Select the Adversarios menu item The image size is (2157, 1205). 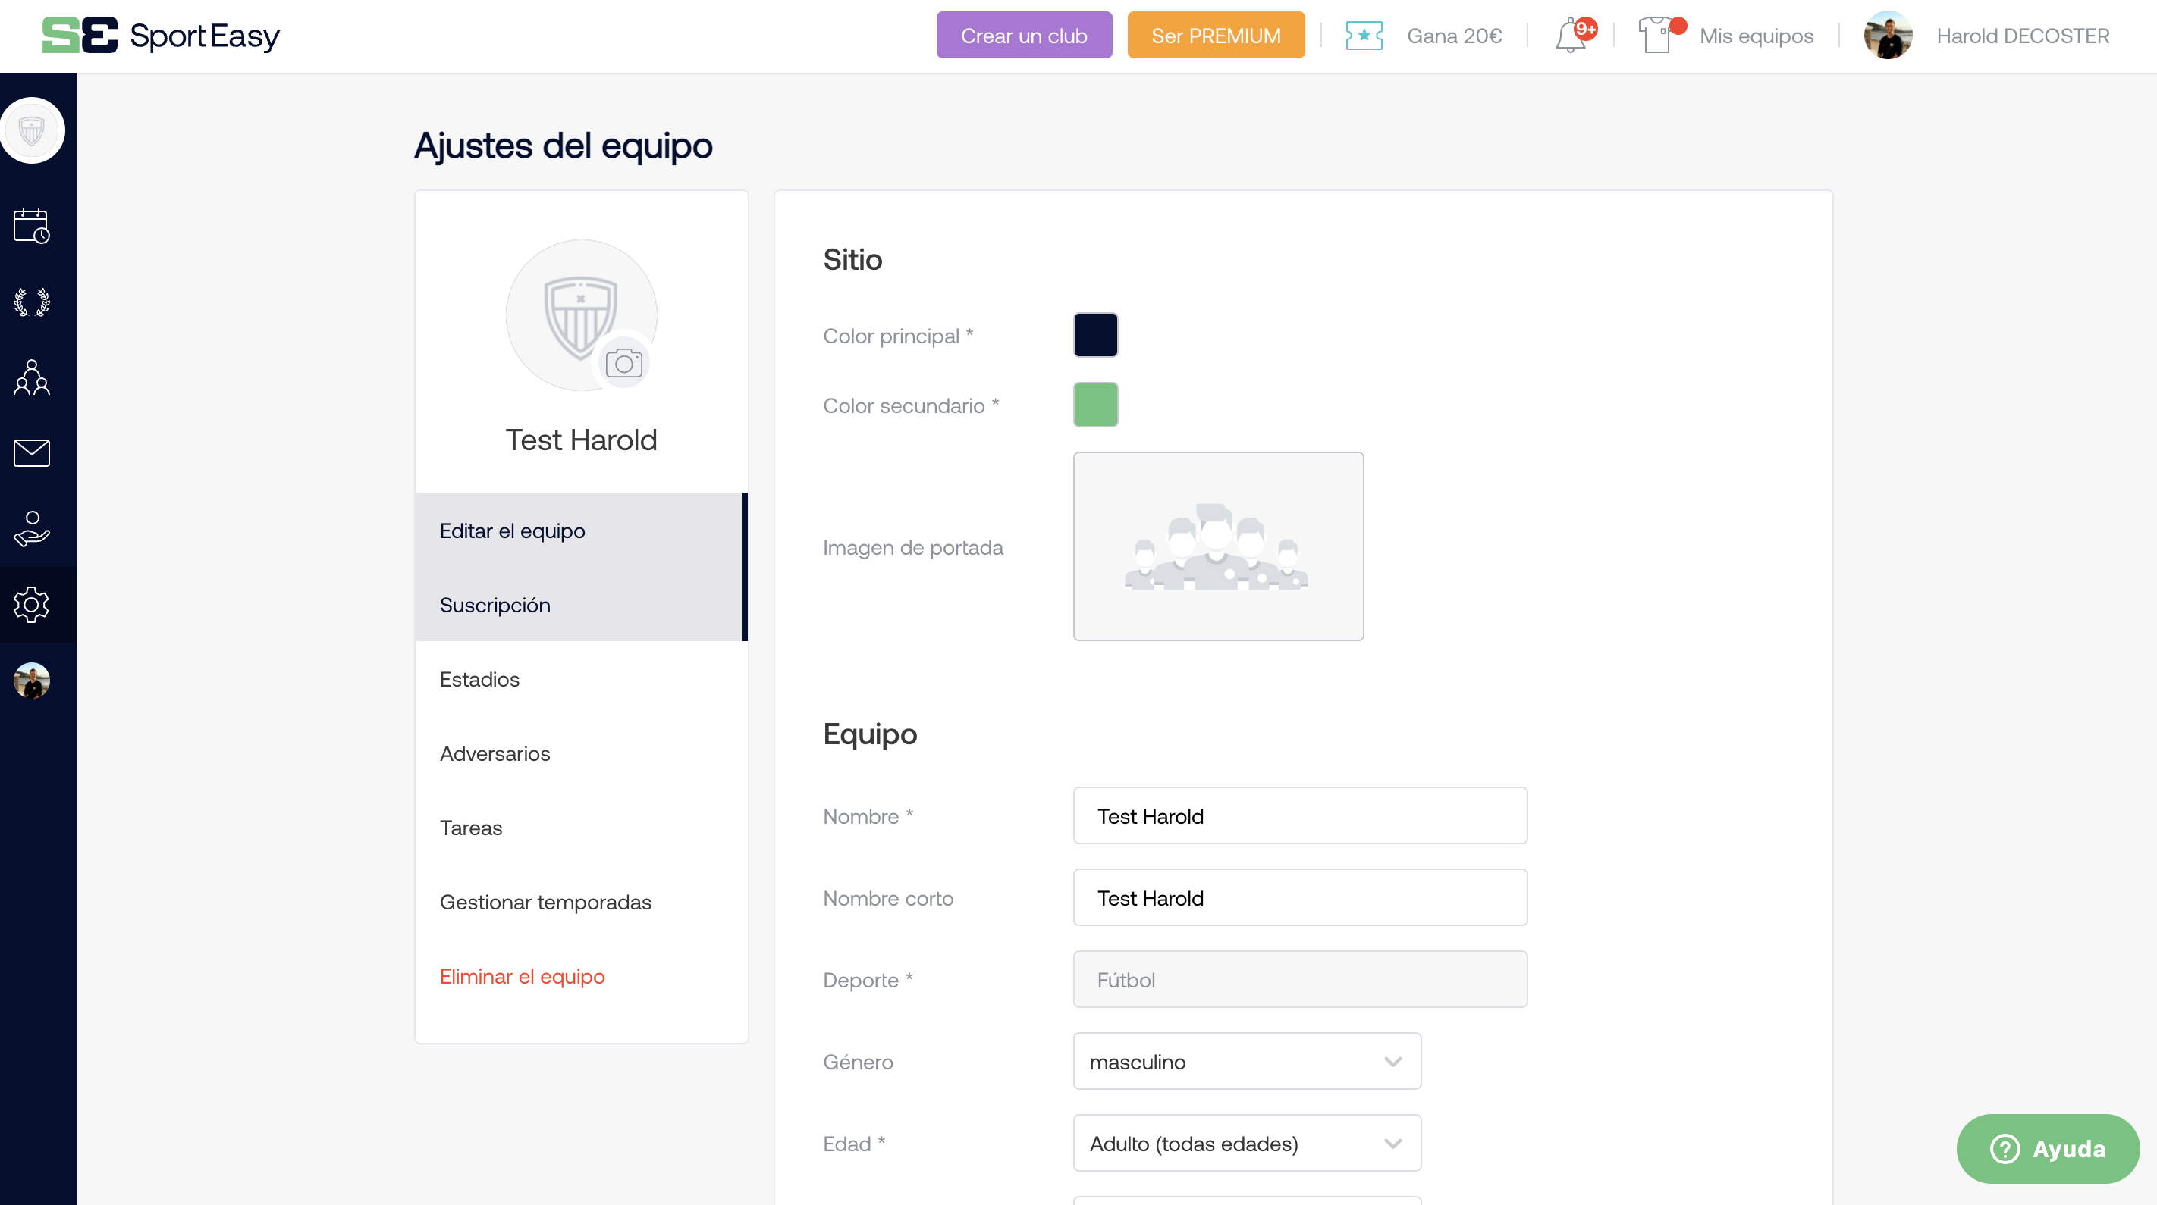coord(496,753)
